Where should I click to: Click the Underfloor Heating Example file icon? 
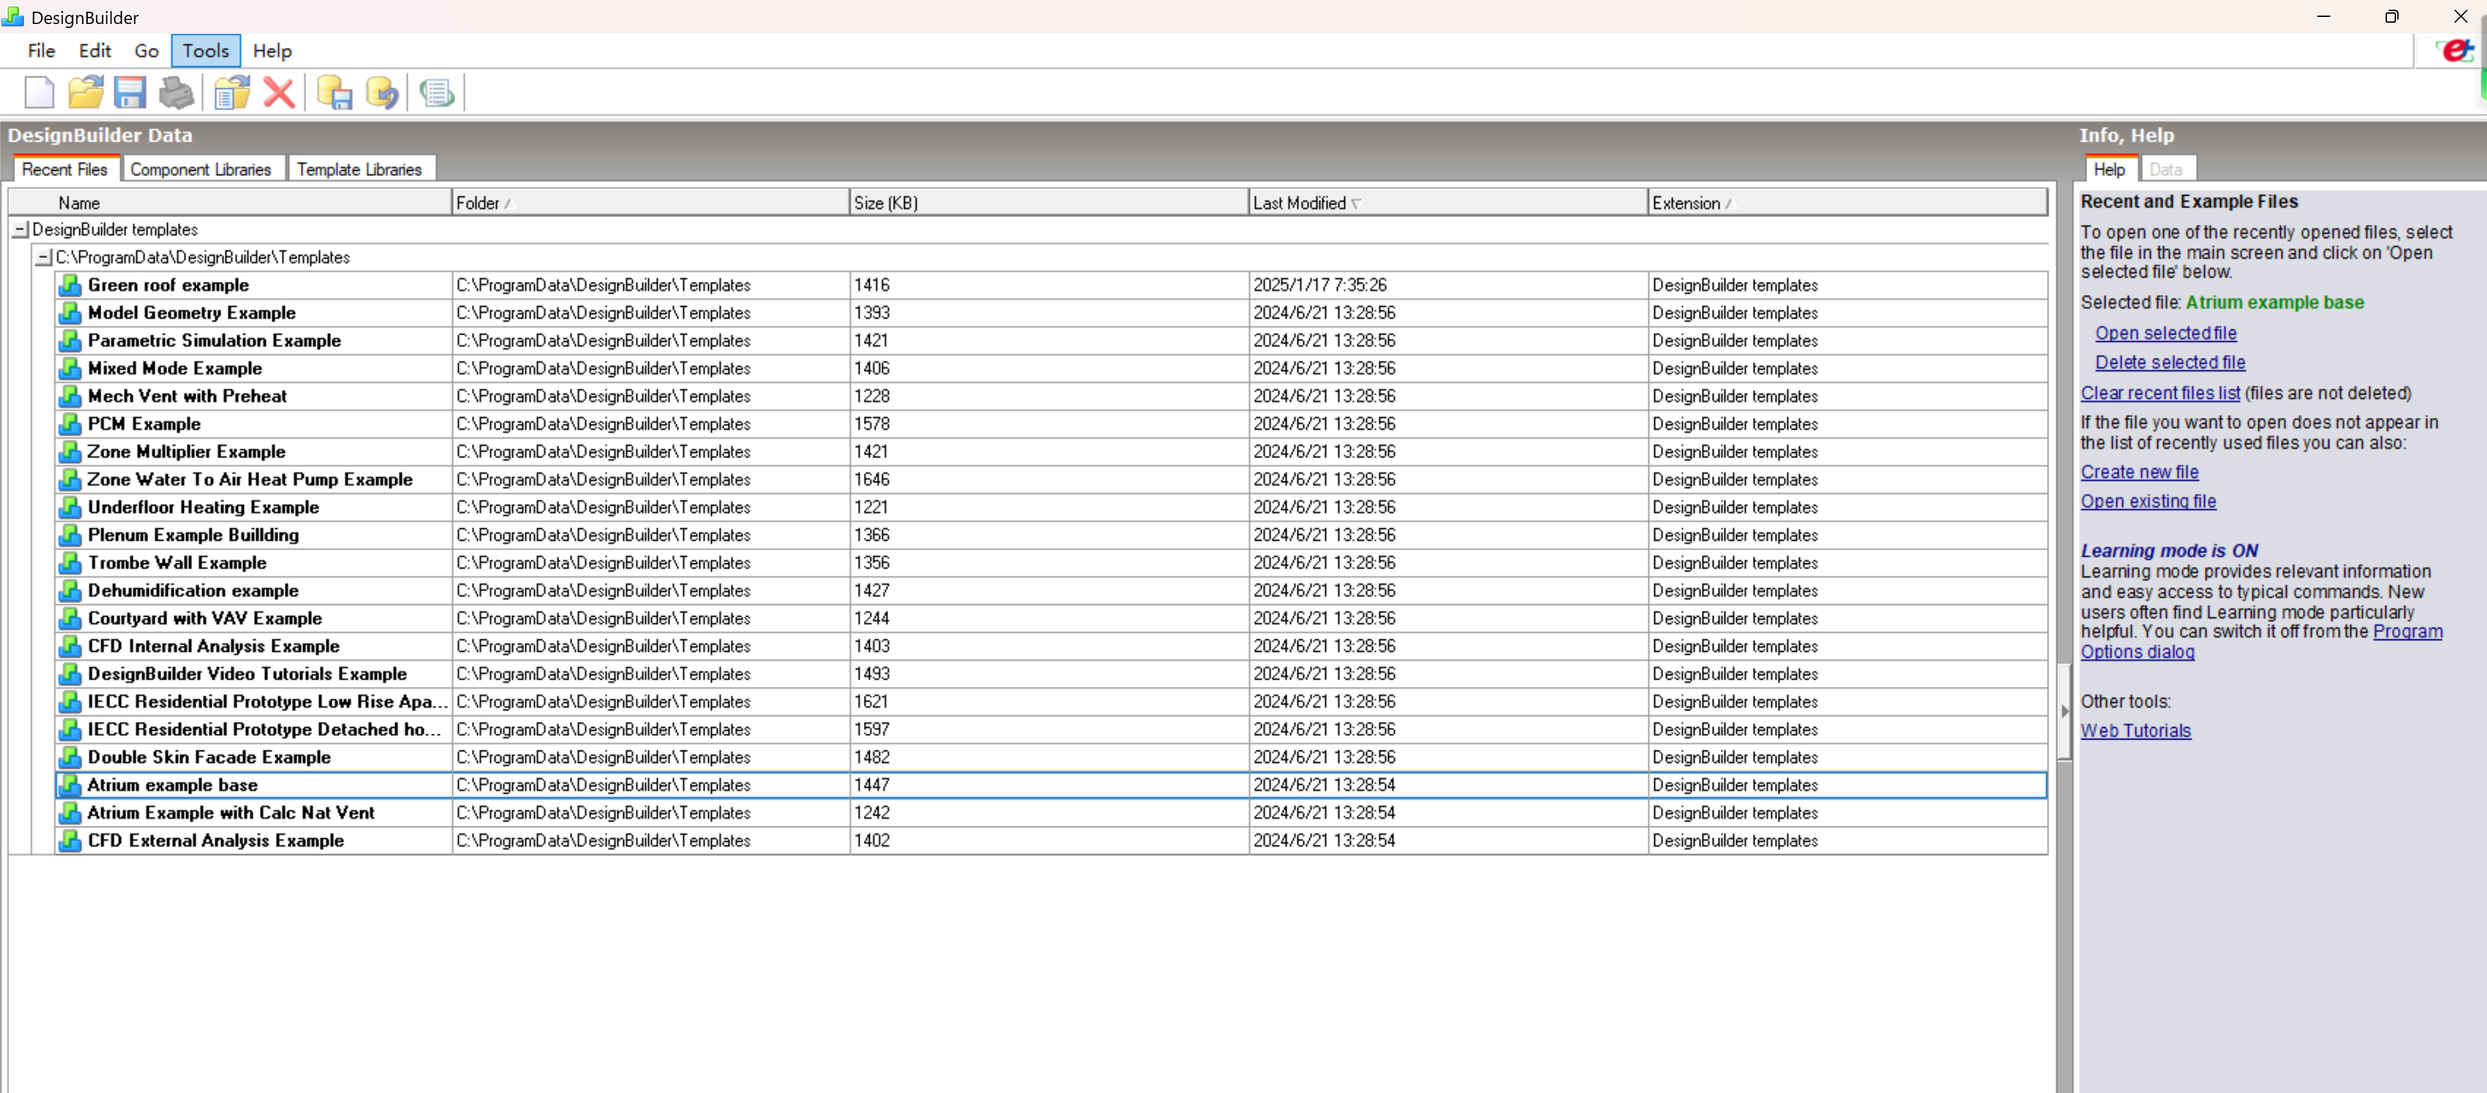[x=70, y=507]
